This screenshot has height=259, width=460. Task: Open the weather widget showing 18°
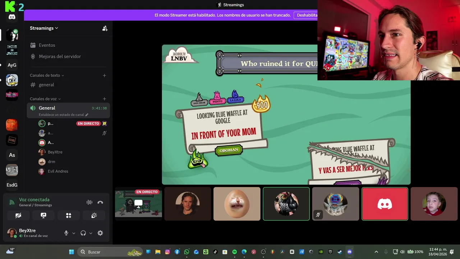[x=10, y=251]
